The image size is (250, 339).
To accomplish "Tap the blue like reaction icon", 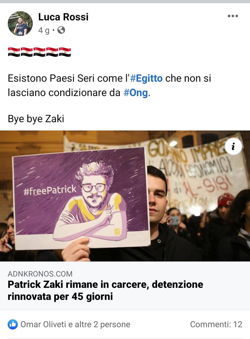I will [13, 324].
